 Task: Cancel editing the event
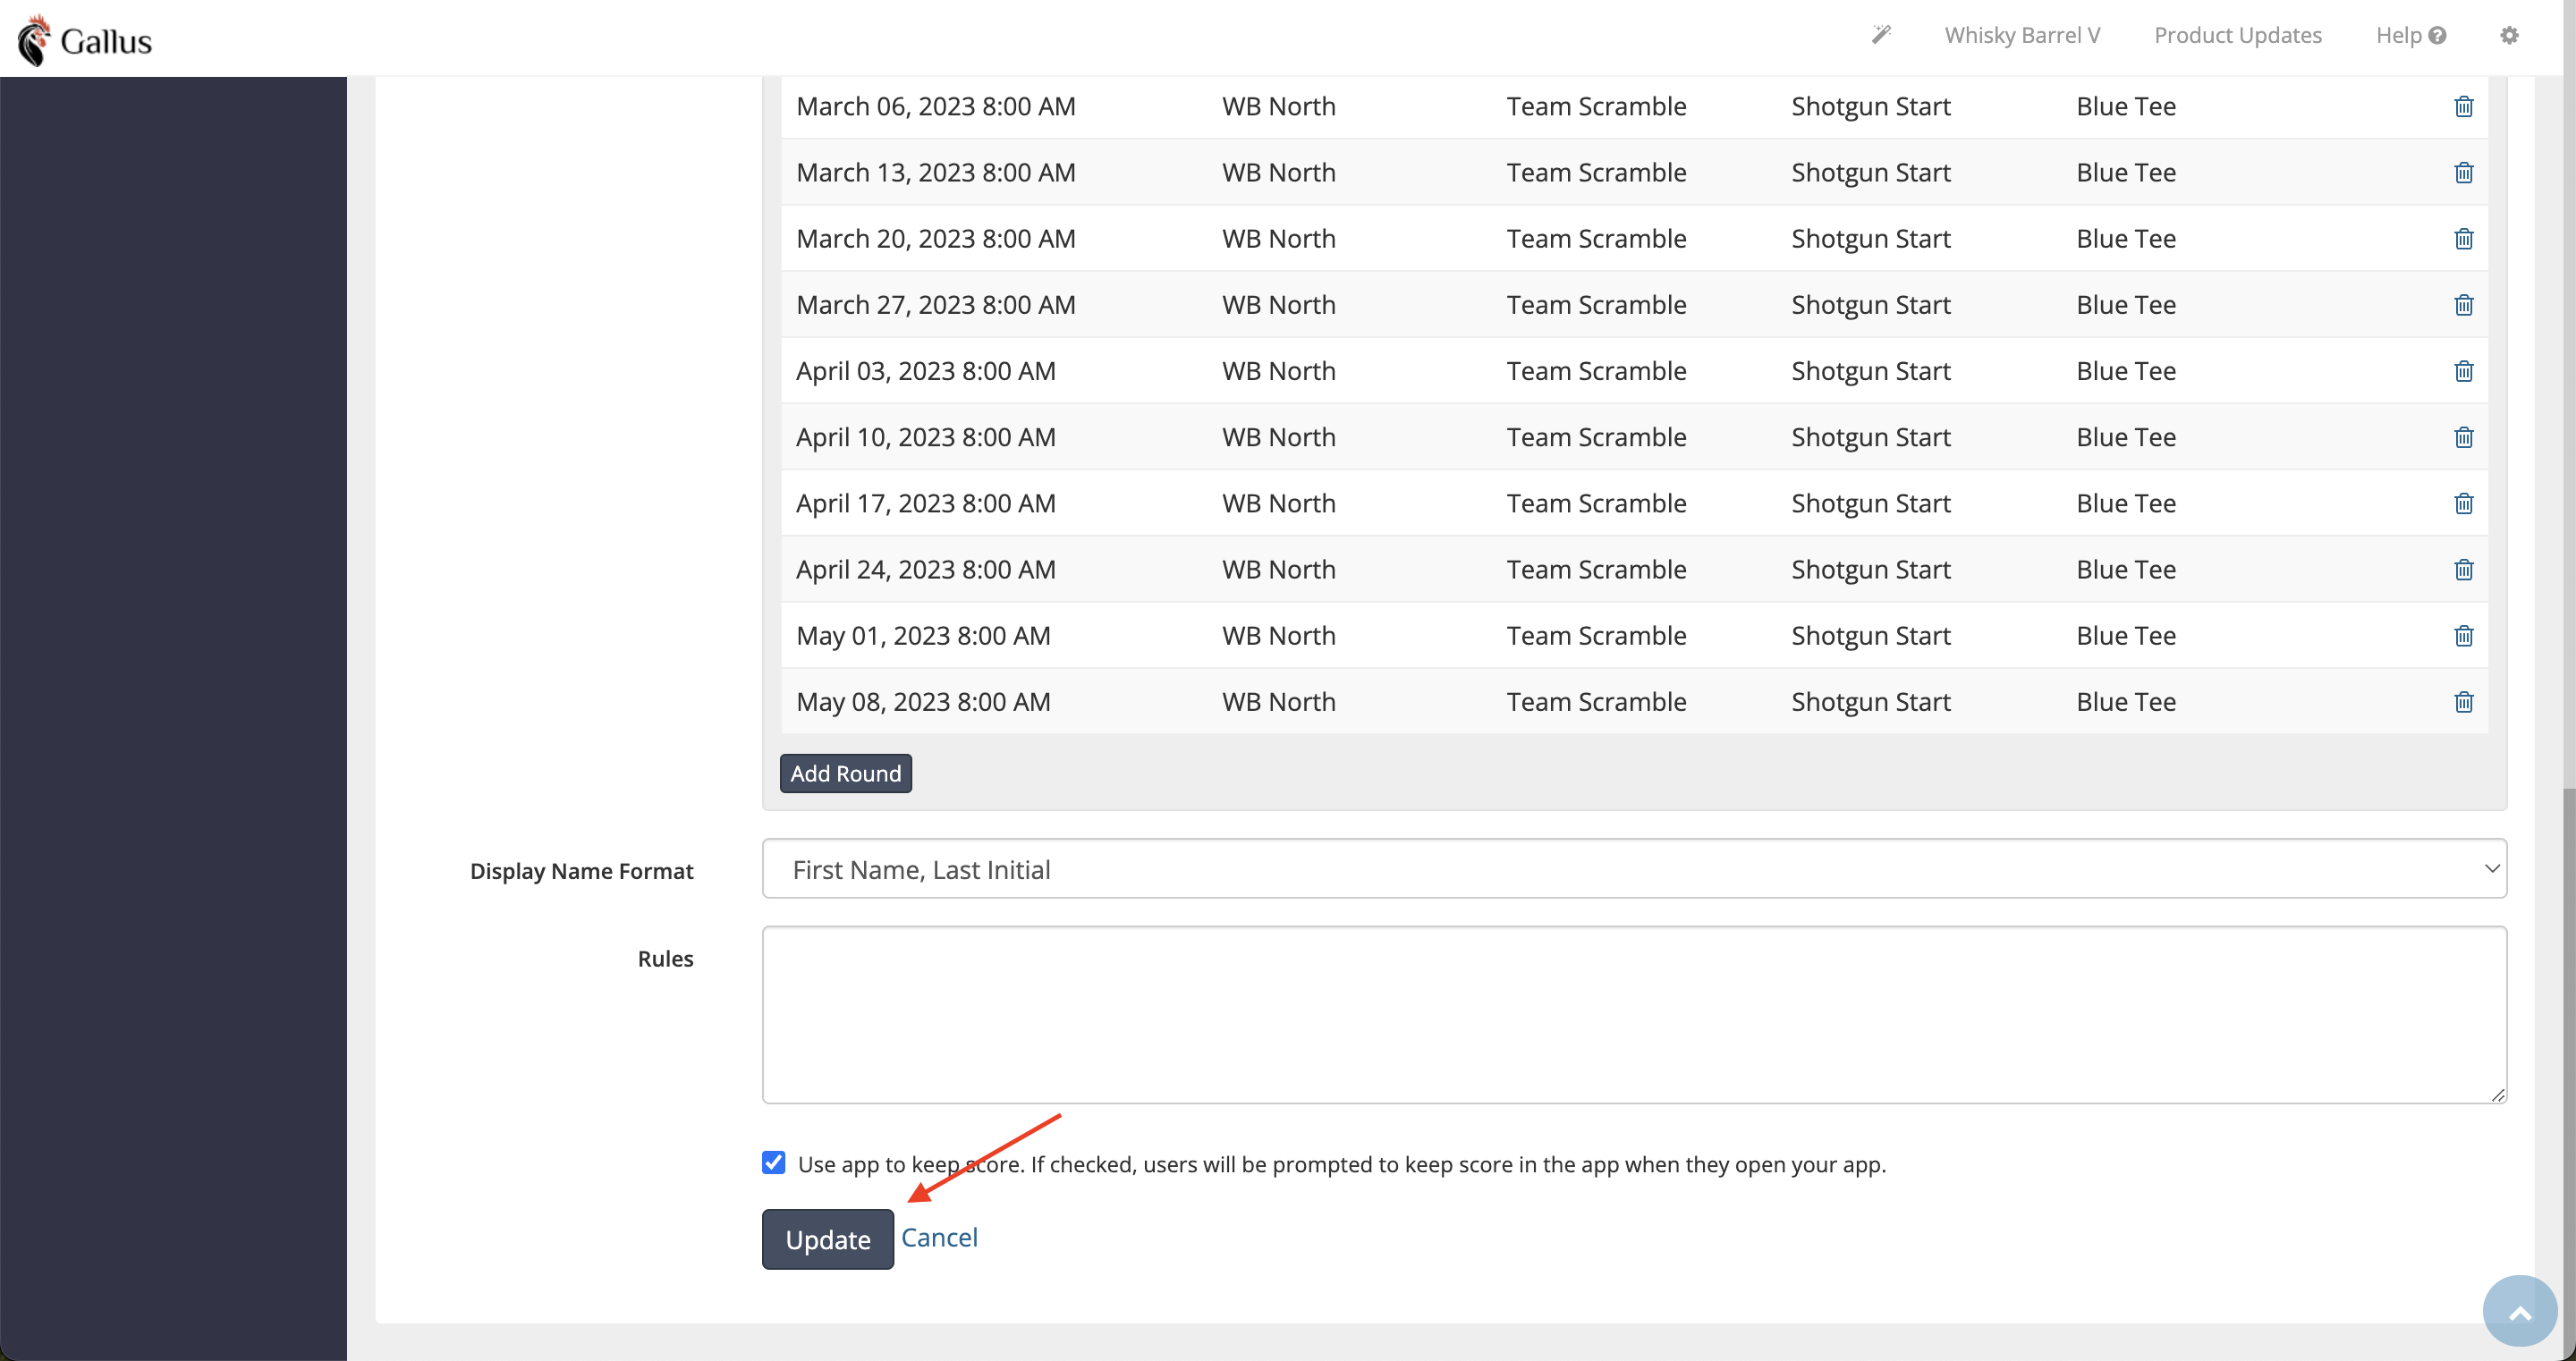click(939, 1237)
